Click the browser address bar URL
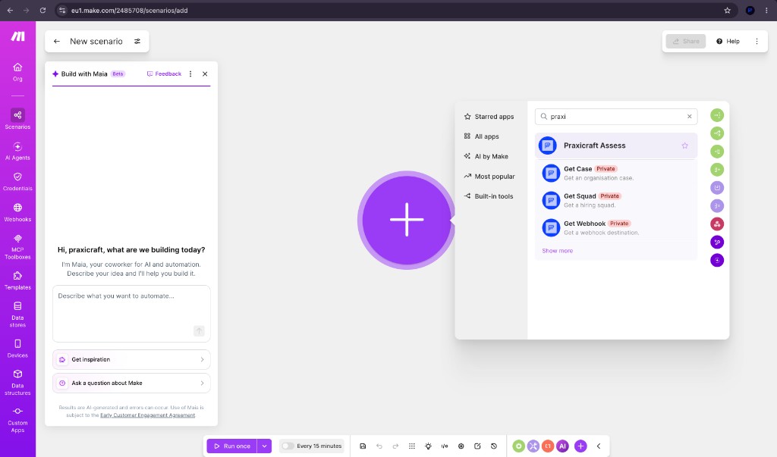This screenshot has height=457, width=777. 129,11
